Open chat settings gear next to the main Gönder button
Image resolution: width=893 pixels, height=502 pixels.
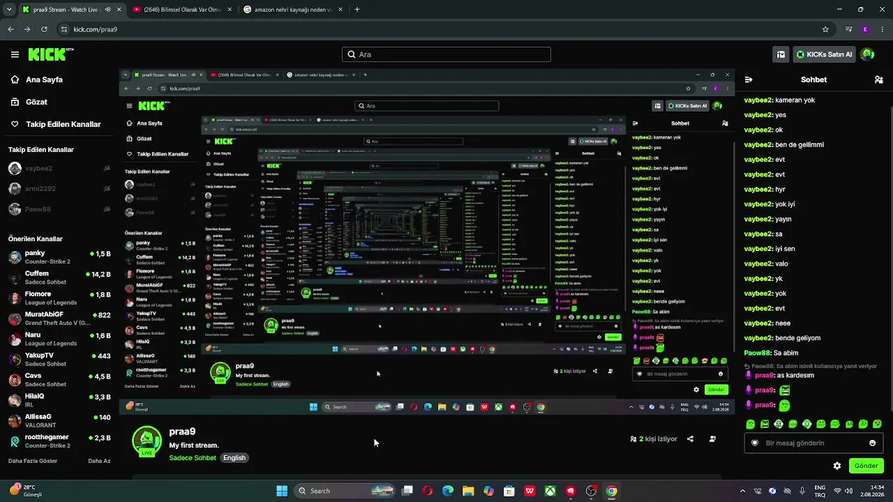point(837,466)
